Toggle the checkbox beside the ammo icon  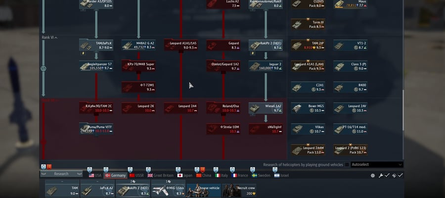pos(400,176)
